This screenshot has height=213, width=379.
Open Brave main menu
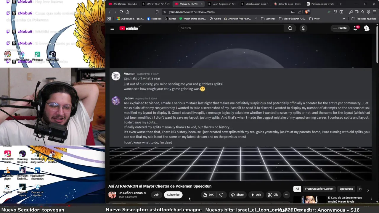(375, 12)
